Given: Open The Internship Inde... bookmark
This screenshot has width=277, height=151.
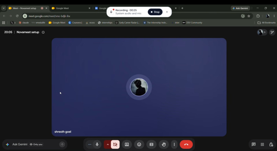Looking at the screenshot, I should pos(155,23).
